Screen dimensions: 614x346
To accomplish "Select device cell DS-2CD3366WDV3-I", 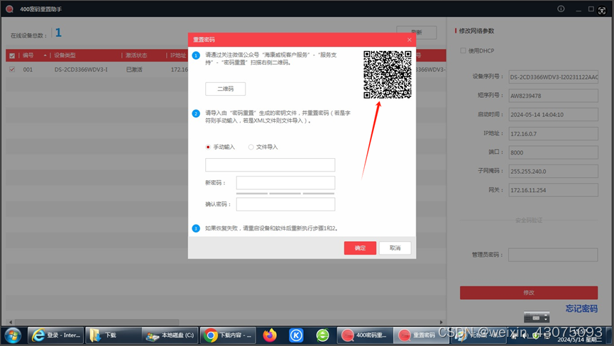I will (x=81, y=69).
